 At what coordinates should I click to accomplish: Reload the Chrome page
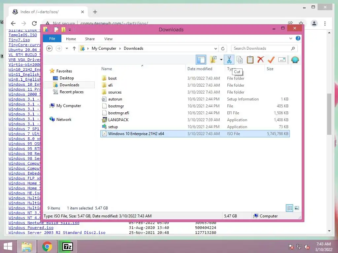pos(34,23)
